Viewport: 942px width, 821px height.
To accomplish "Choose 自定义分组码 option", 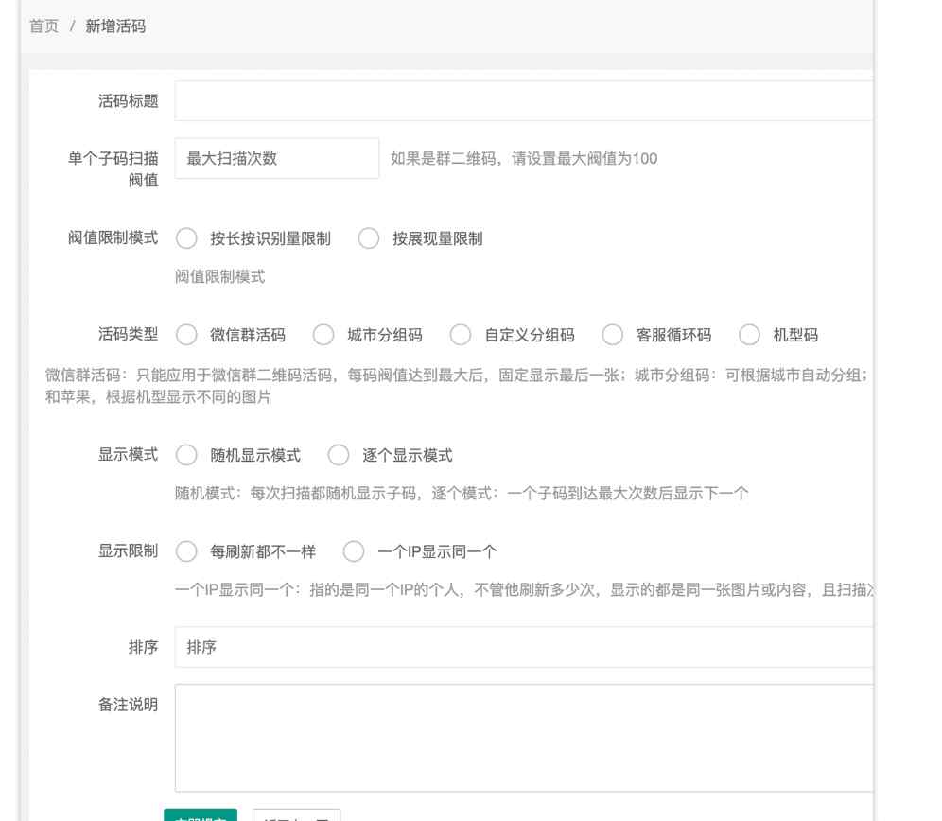I will click(461, 335).
